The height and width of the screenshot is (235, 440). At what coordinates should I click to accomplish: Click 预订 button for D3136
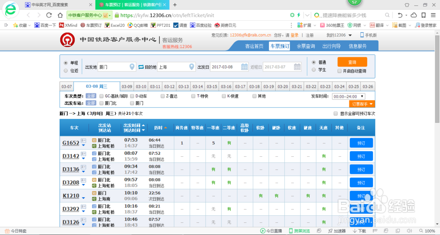(x=361, y=169)
